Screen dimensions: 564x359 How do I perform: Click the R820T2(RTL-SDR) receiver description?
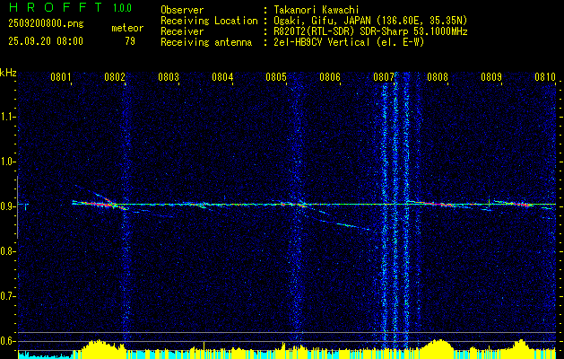370,31
